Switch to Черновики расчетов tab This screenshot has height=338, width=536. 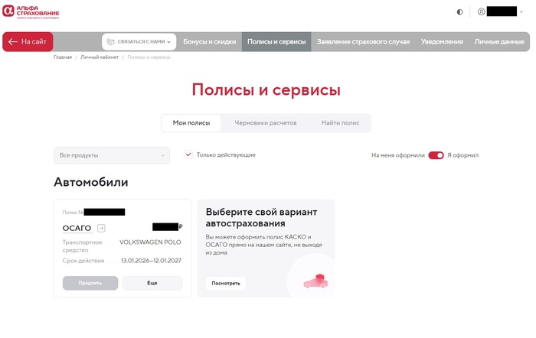265,122
